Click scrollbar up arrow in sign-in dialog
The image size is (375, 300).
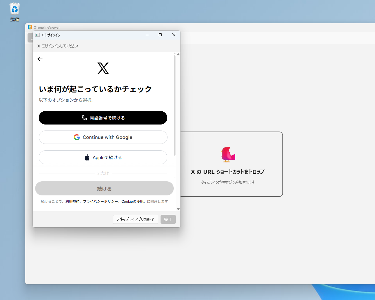point(178,54)
